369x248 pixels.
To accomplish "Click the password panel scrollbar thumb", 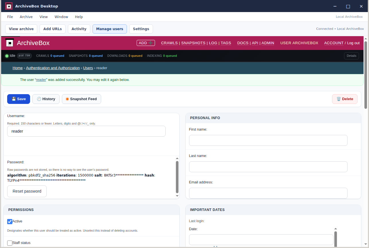I will [x=177, y=177].
